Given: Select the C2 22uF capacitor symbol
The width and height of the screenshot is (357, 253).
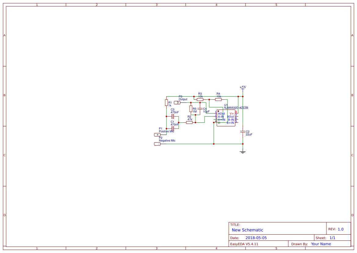Looking at the screenshot, I should [243, 132].
